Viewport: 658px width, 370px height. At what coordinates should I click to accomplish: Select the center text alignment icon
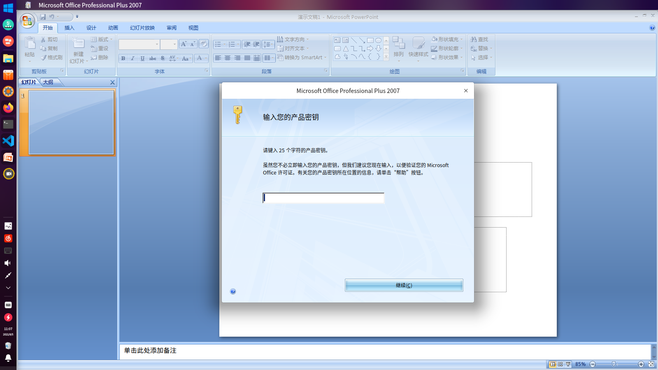[x=228, y=58]
